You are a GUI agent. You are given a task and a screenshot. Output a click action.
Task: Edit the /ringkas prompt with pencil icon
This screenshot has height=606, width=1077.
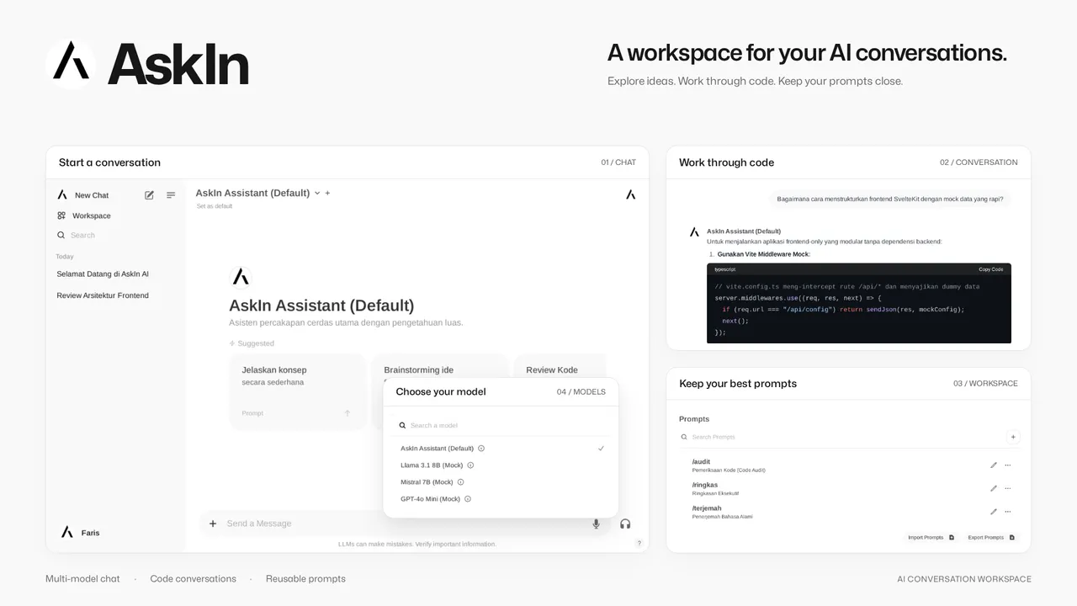click(994, 488)
